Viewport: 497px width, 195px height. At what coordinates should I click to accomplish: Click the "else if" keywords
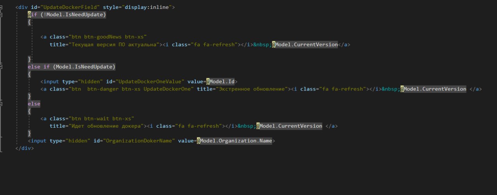coord(39,67)
